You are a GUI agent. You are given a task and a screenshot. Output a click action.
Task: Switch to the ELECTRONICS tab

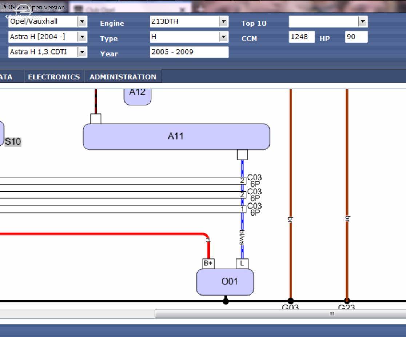click(54, 77)
